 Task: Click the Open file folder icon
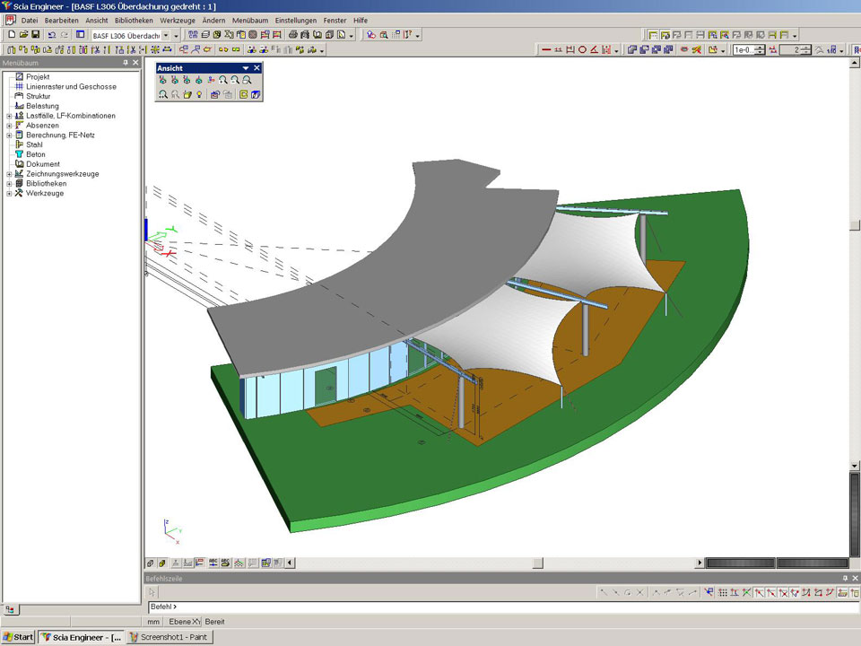23,35
